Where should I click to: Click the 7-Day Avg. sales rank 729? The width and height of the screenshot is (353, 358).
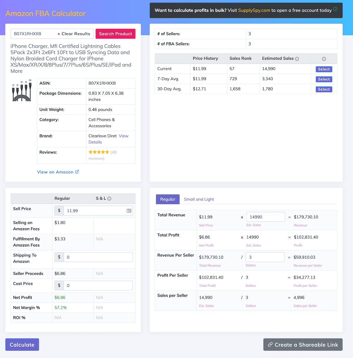233,79
